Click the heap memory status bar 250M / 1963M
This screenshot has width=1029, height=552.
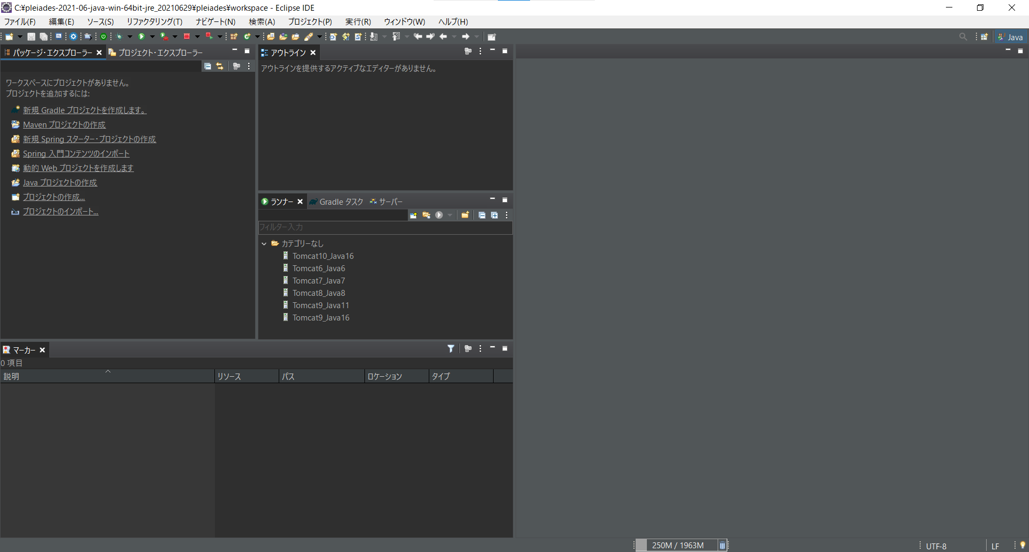(677, 546)
